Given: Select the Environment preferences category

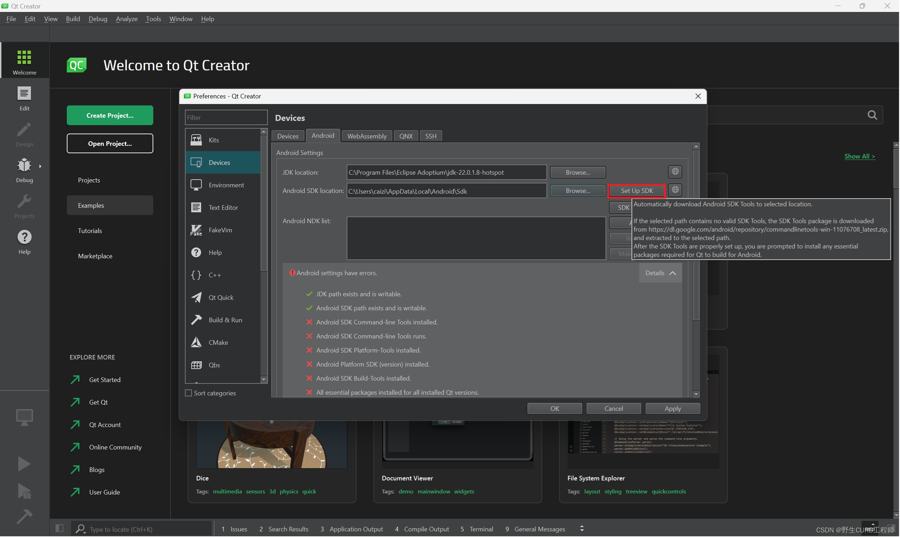Looking at the screenshot, I should tap(223, 185).
